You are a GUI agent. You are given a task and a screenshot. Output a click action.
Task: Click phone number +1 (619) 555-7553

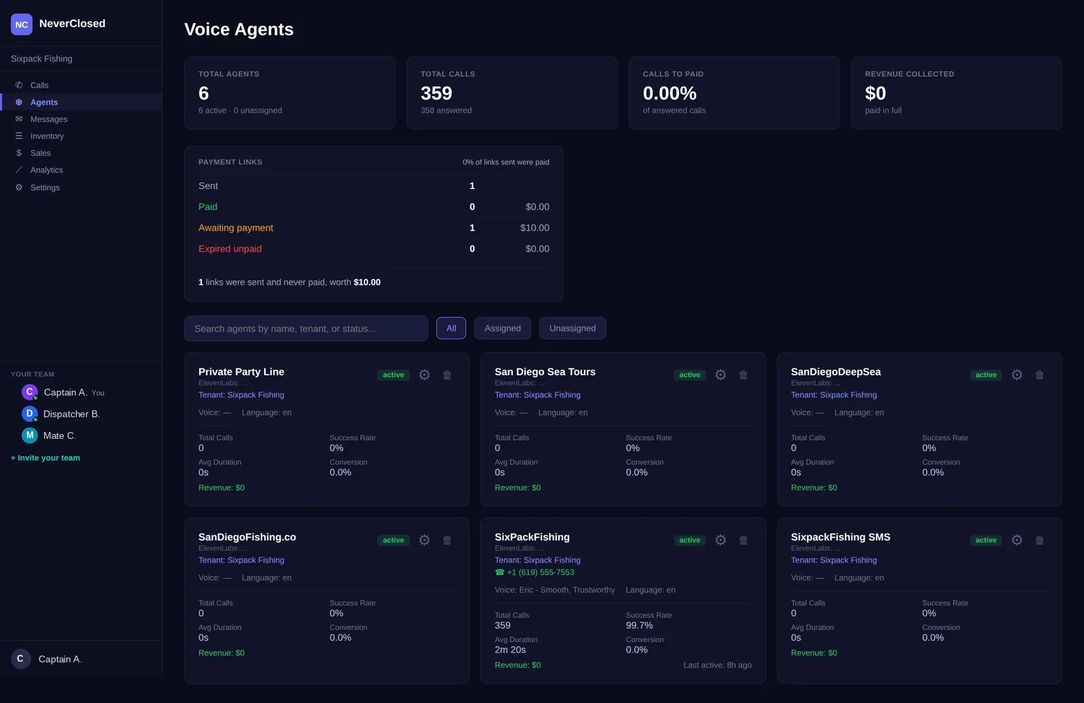click(x=535, y=572)
